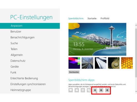Open the Calendar lock screen app slot
The height and width of the screenshot is (102, 137).
[83, 90]
